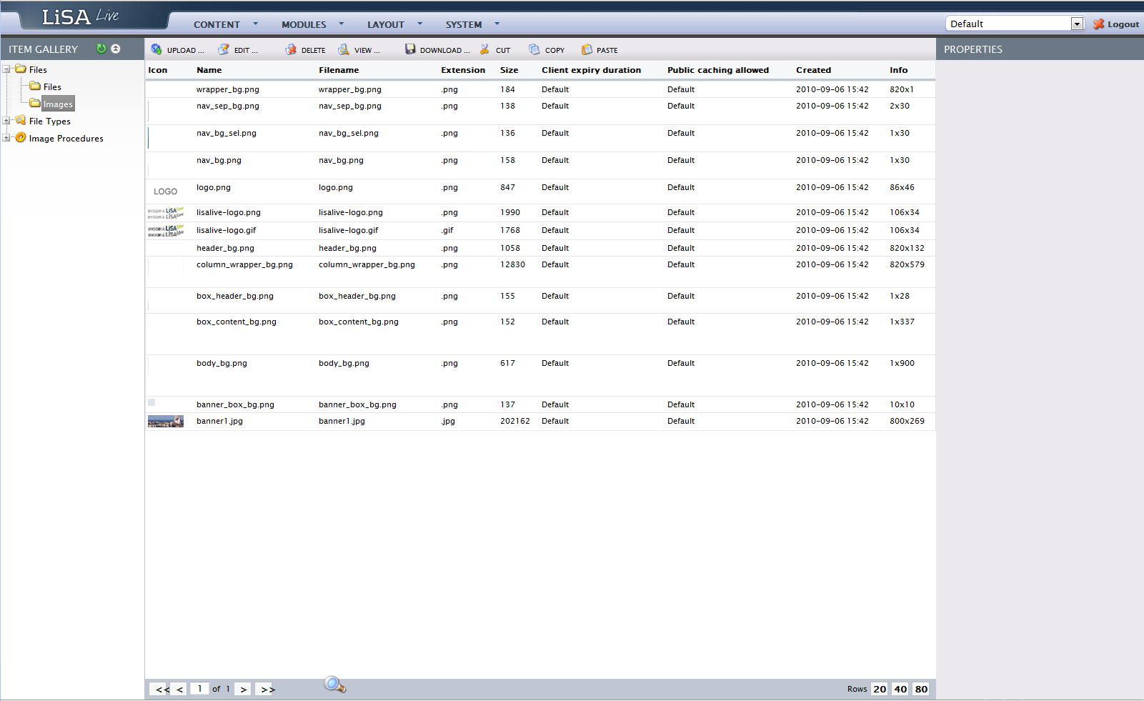
Task: Open the View magnifier icon in toolbar
Action: click(344, 49)
